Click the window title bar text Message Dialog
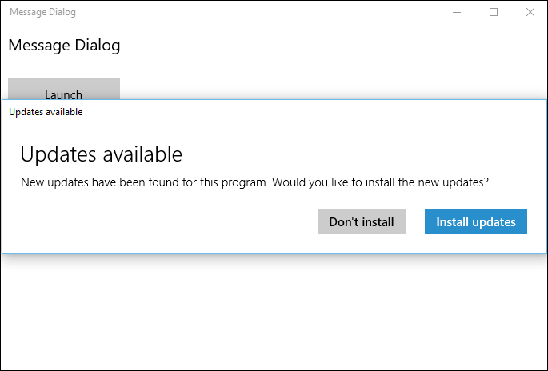The height and width of the screenshot is (371, 548). point(42,12)
